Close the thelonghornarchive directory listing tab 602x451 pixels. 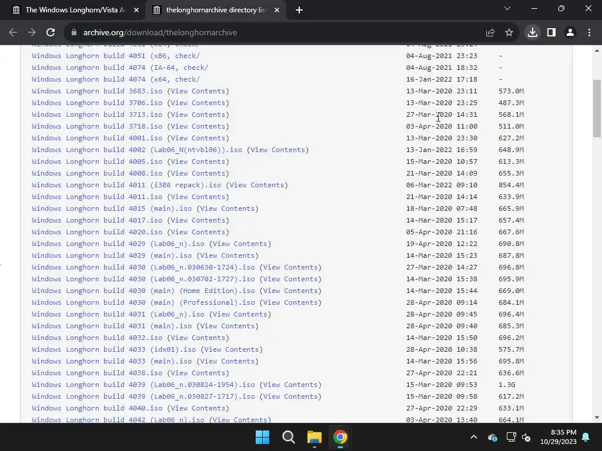[x=277, y=10]
